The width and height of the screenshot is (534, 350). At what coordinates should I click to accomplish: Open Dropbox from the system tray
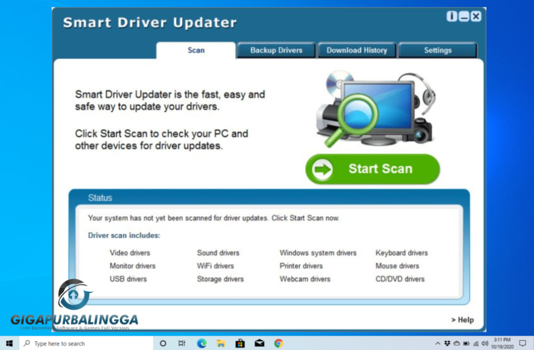point(447,342)
